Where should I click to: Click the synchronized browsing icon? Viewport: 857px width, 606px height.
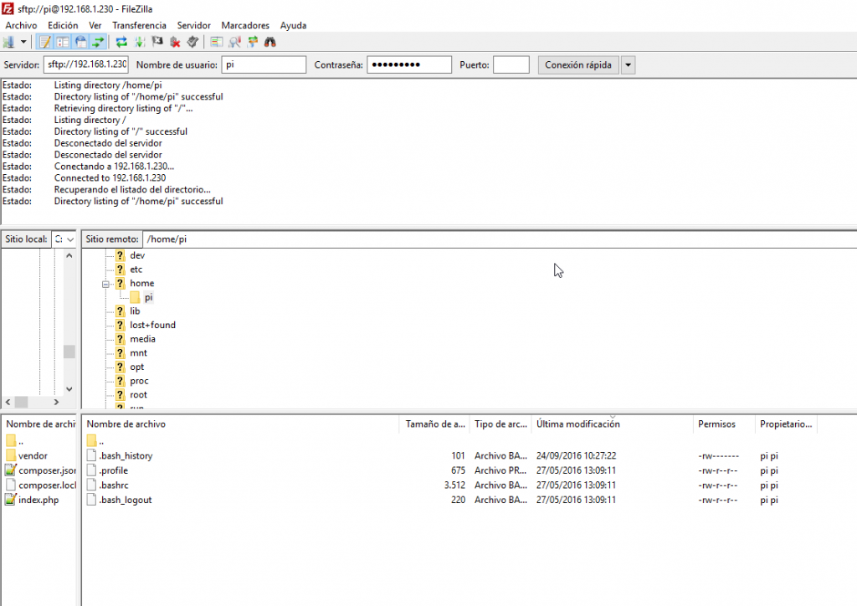click(252, 41)
